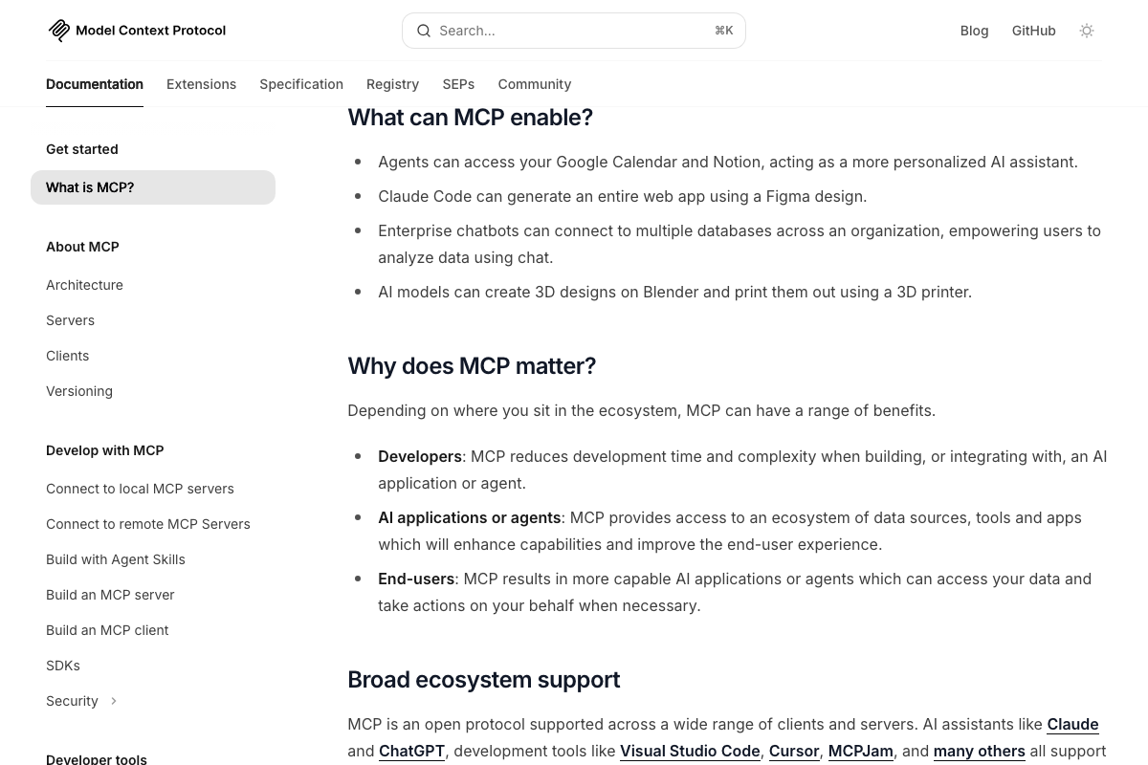Open the "Build an MCP server" guide

click(x=110, y=595)
